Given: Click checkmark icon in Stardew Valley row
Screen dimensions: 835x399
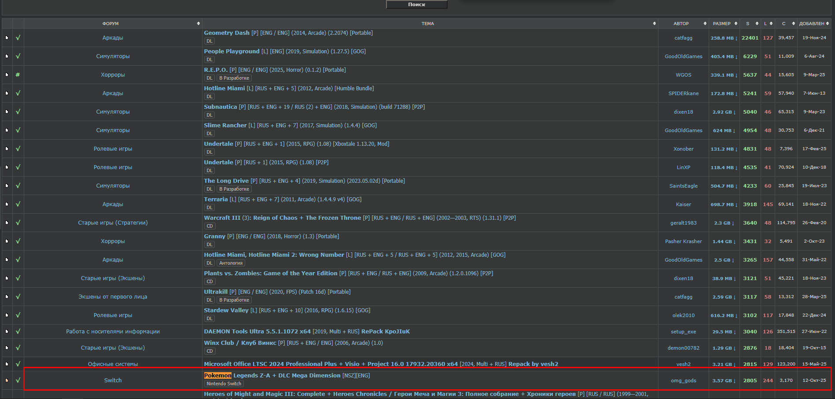Looking at the screenshot, I should click(x=18, y=315).
